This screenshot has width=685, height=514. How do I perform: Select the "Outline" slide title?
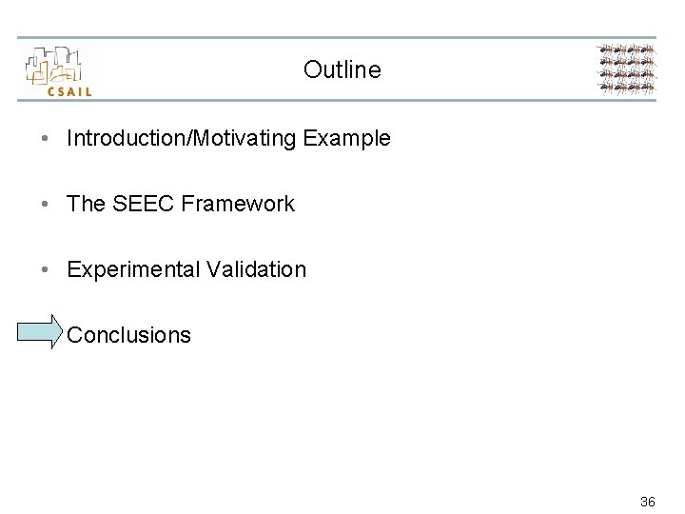coord(342,69)
